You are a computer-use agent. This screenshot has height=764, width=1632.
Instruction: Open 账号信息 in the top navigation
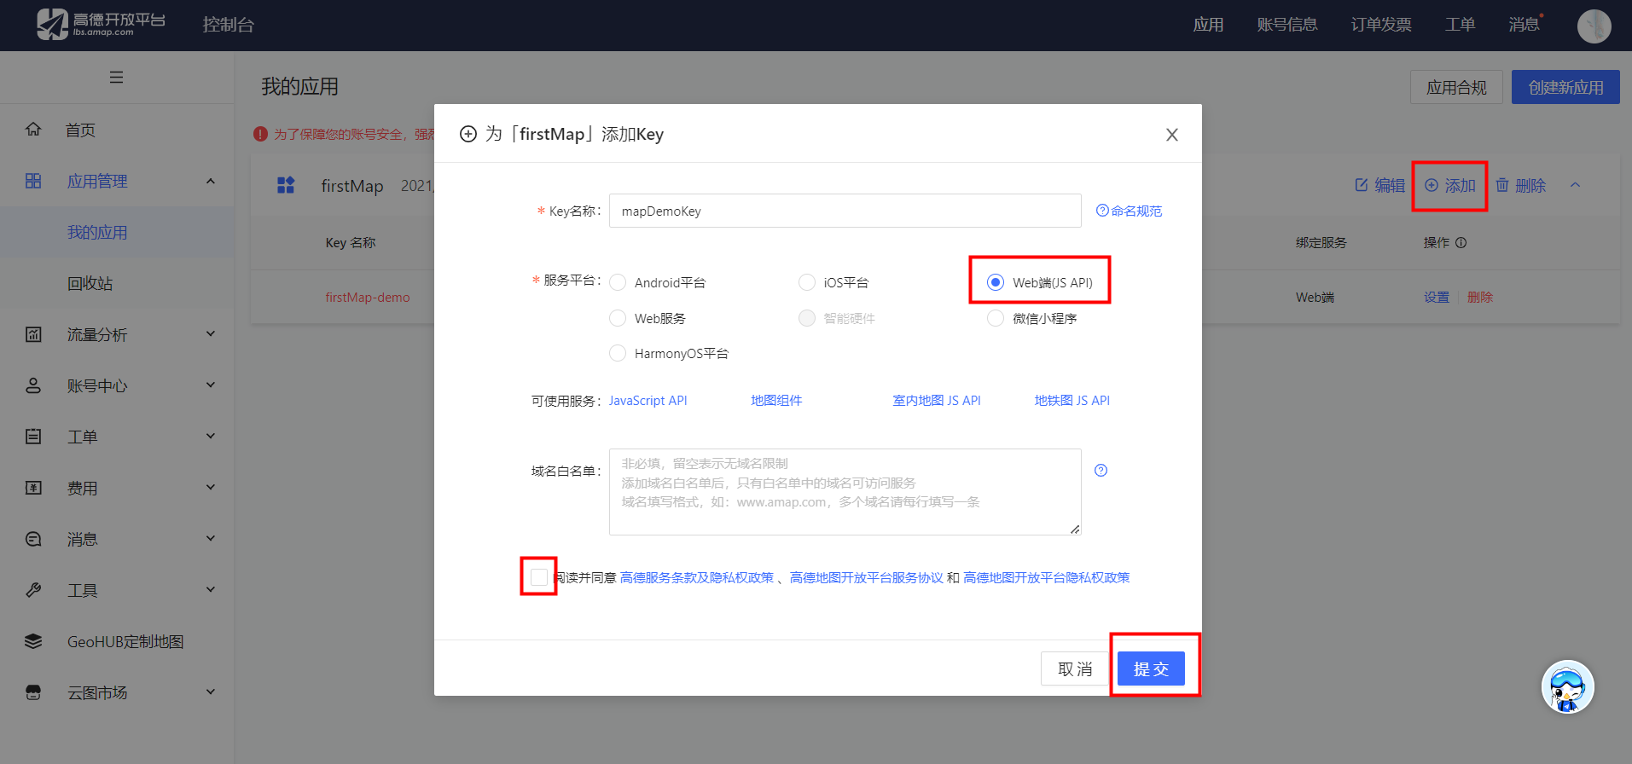click(x=1287, y=25)
